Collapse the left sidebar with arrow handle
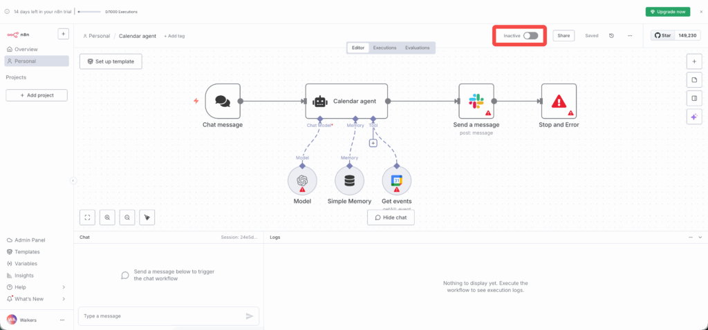 73,180
